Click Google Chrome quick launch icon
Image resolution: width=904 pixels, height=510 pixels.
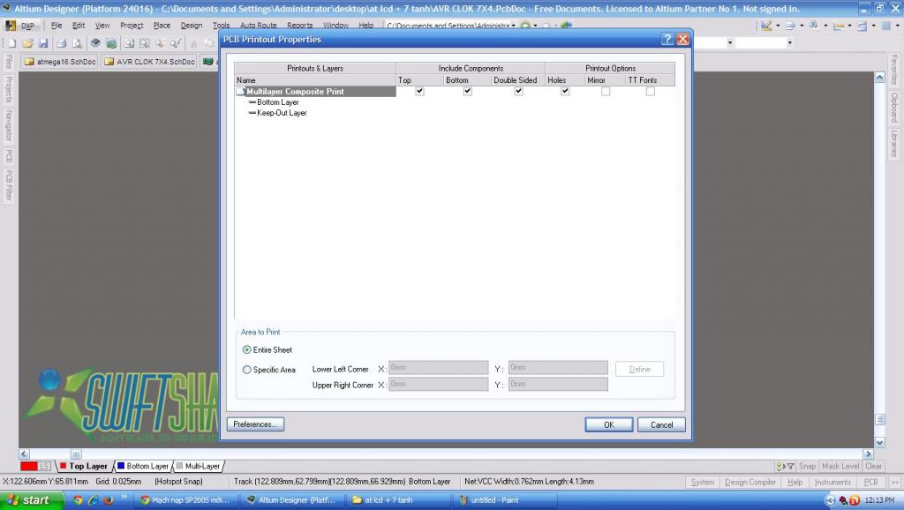point(78,500)
